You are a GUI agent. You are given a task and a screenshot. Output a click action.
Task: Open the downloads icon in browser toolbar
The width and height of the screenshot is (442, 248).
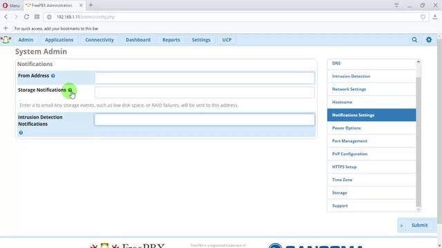pos(435,17)
